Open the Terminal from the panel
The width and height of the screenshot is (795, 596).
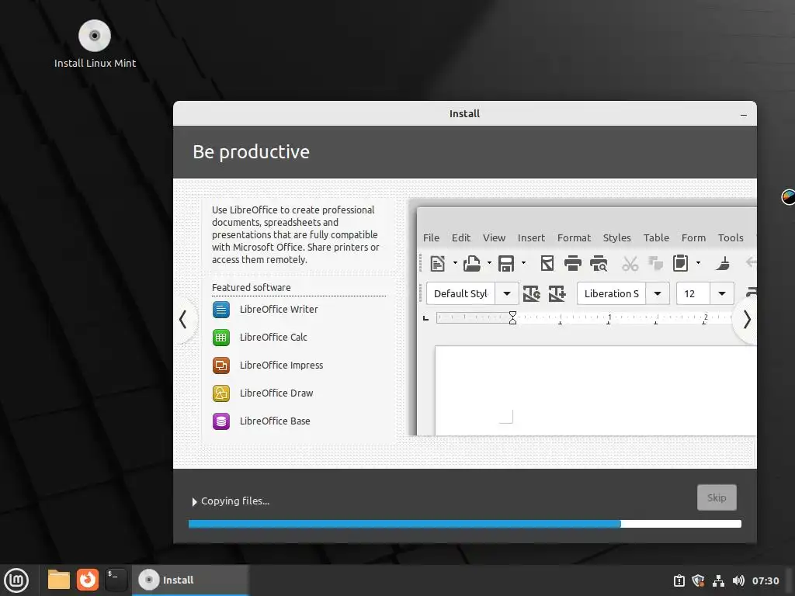tap(116, 579)
